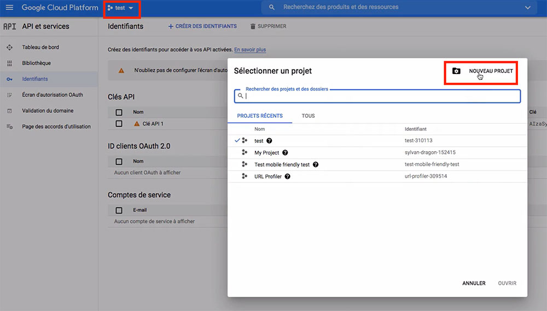Click the help icon next to test
The image size is (547, 311).
click(x=269, y=141)
